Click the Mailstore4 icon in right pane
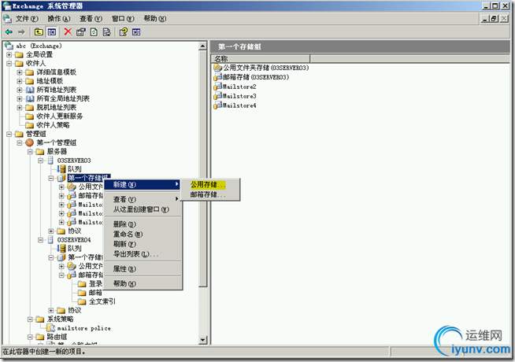The width and height of the screenshot is (515, 362). (x=217, y=105)
